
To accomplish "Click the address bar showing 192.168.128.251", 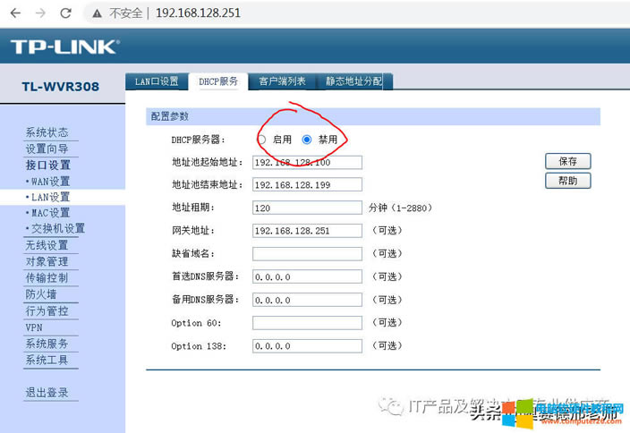I will click(x=198, y=13).
